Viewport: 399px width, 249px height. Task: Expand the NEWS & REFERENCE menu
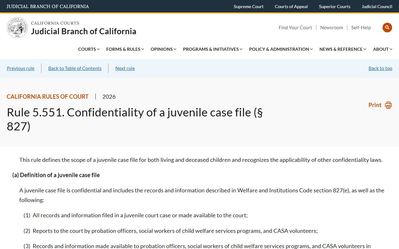343,49
